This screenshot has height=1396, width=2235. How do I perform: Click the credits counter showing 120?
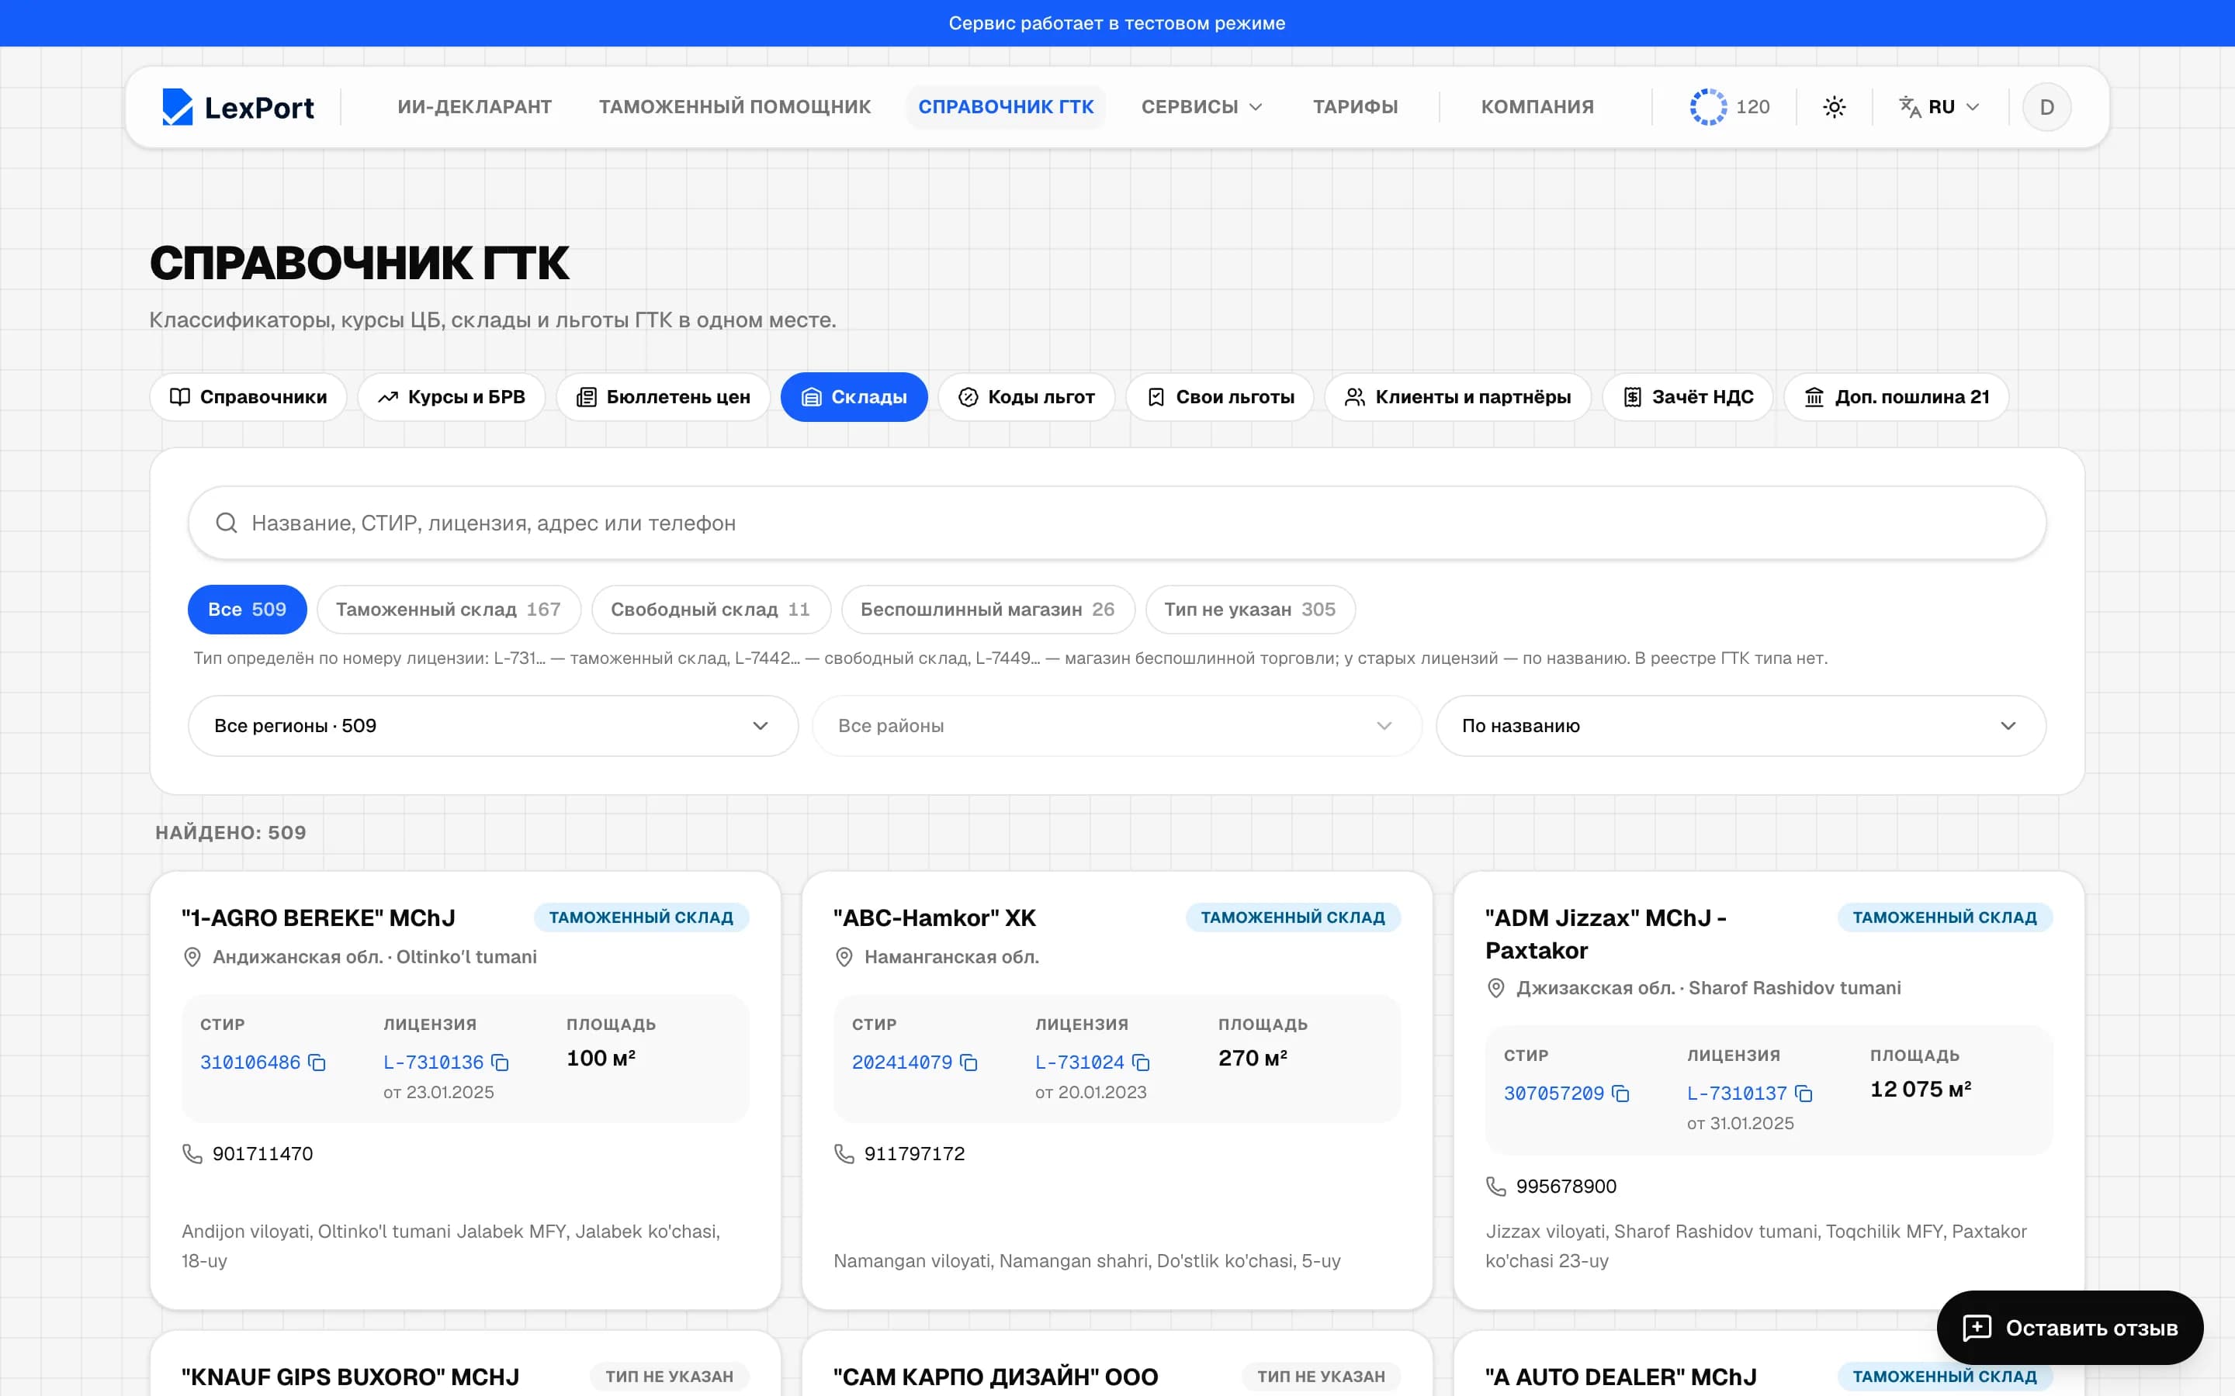pyautogui.click(x=1730, y=107)
